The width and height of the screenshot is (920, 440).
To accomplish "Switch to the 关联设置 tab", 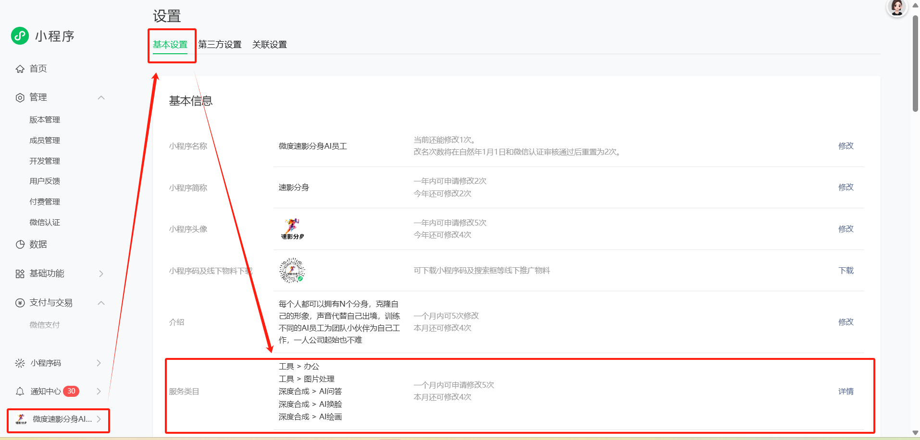I will click(270, 45).
